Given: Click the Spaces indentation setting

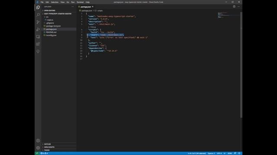Looking at the screenshot, I should (x=211, y=153).
